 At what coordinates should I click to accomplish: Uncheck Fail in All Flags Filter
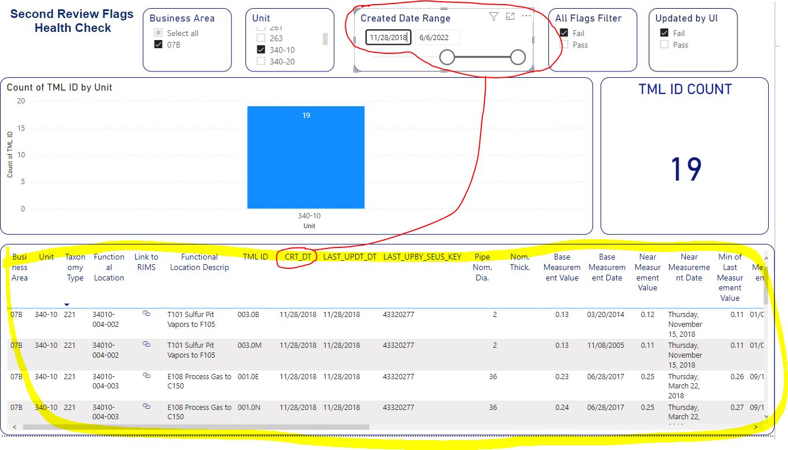[x=564, y=33]
